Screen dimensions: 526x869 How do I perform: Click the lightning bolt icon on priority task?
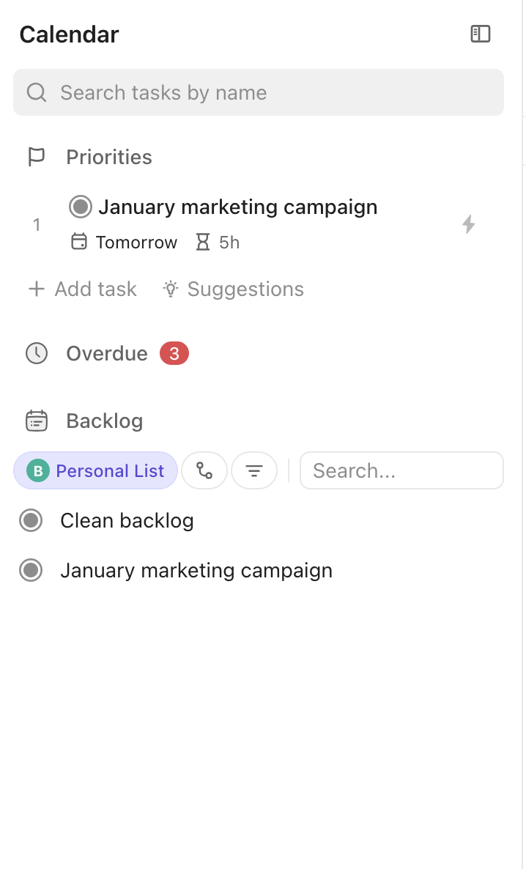[469, 224]
